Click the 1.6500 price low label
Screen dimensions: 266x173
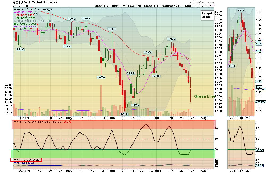click(101, 77)
